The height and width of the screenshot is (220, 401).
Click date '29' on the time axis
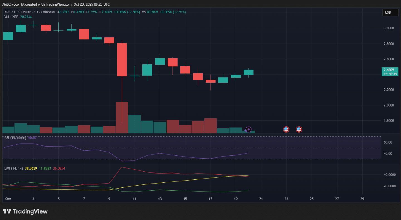tap(362, 199)
